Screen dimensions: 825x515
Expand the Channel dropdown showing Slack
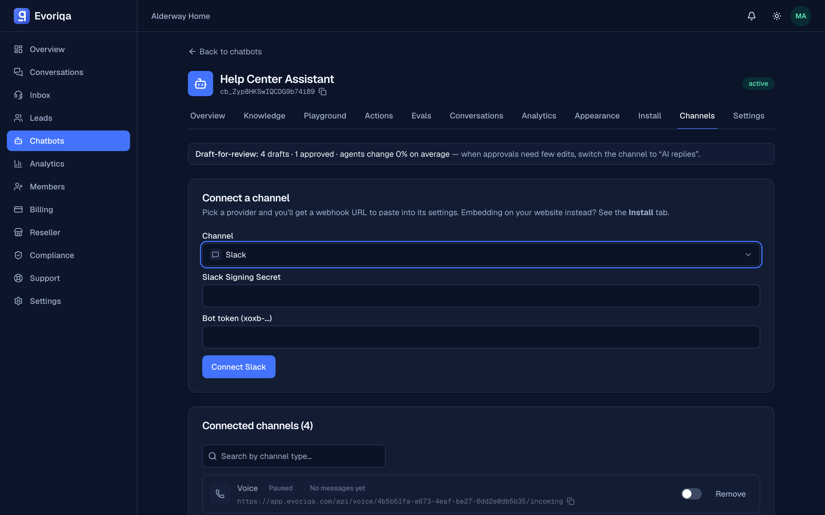pyautogui.click(x=481, y=255)
